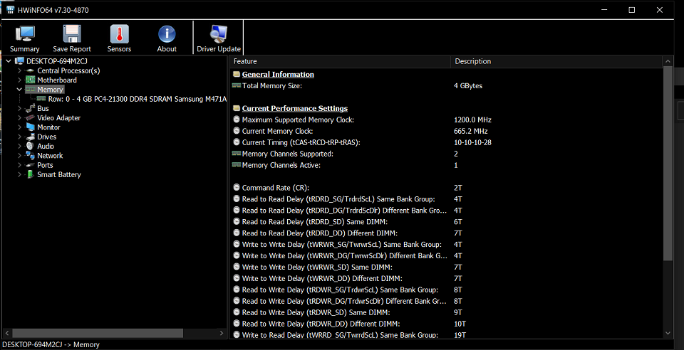Screen dimensions: 684x350
Task: Click the Smart Battery icon
Action: 30,174
